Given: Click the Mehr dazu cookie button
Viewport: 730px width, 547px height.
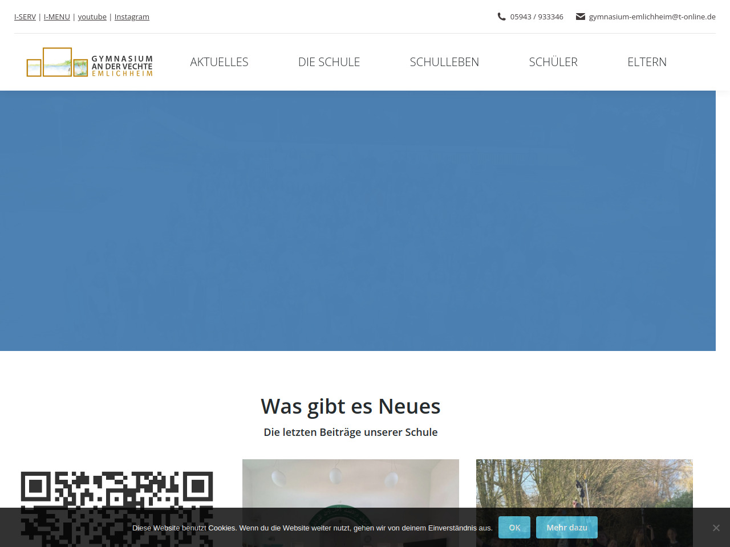Looking at the screenshot, I should click(x=566, y=528).
